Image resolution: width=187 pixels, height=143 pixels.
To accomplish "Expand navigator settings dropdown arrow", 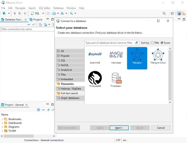I will [49, 25].
